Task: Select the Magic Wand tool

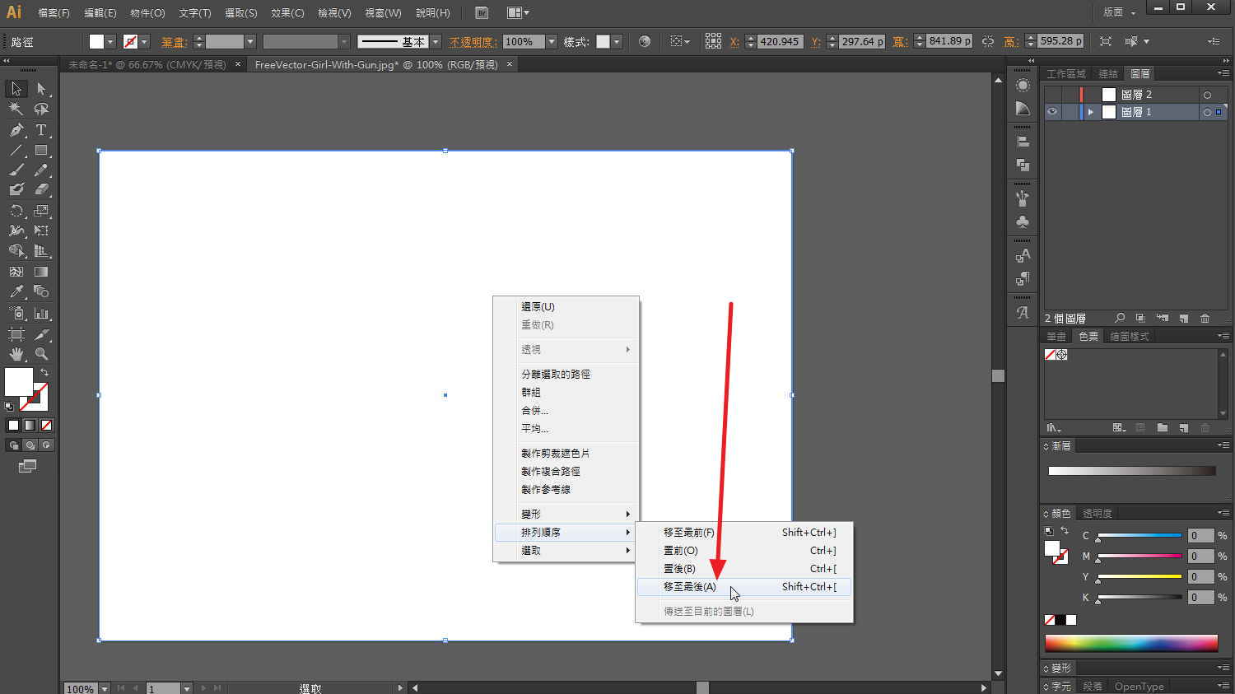Action: (16, 109)
